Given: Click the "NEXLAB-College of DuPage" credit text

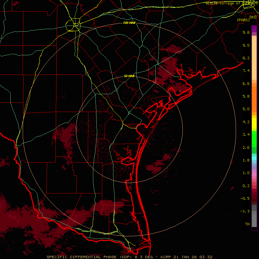Looking at the screenshot, I should pyautogui.click(x=231, y=3).
